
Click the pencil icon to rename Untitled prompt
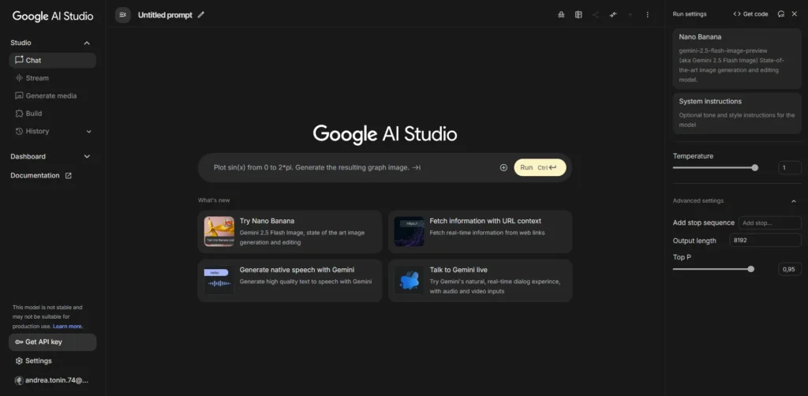click(201, 15)
